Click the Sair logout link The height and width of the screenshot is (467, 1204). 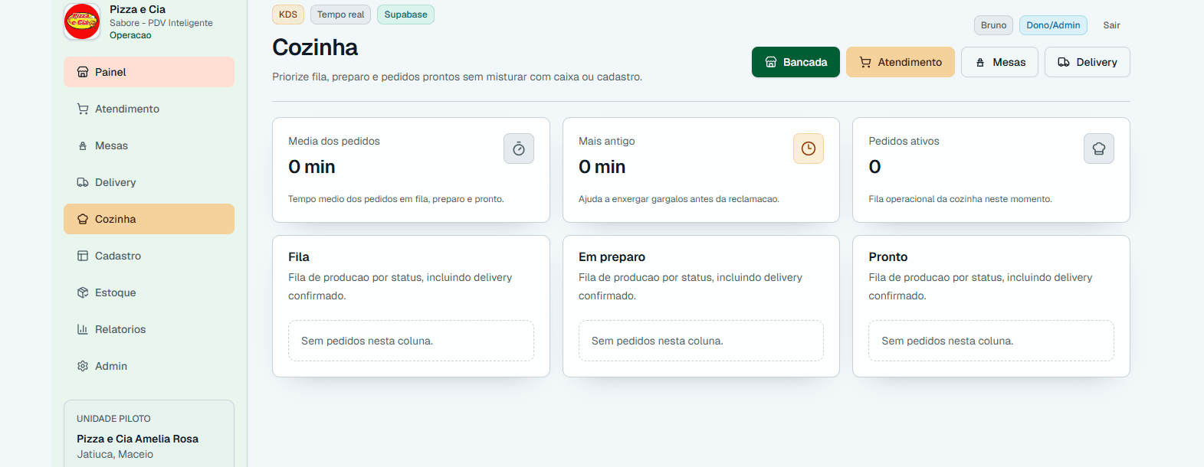(1111, 25)
